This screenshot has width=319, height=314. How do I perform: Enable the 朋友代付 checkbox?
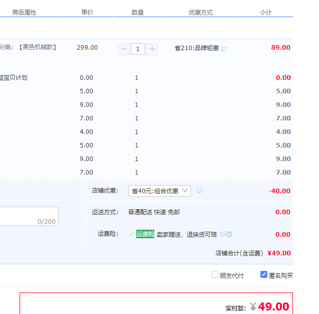[x=215, y=274]
